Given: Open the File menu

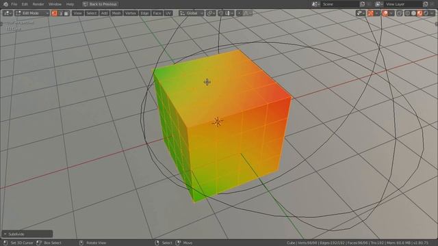Looking at the screenshot, I should click(x=14, y=4).
